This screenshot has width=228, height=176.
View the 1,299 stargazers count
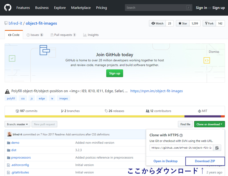point(195,23)
